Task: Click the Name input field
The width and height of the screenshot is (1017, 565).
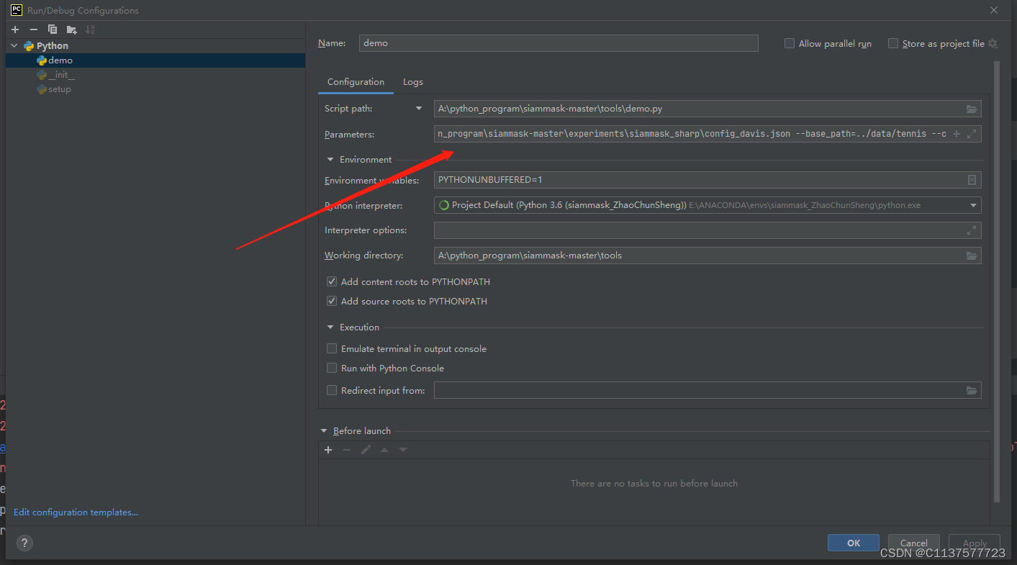Action: [x=559, y=43]
